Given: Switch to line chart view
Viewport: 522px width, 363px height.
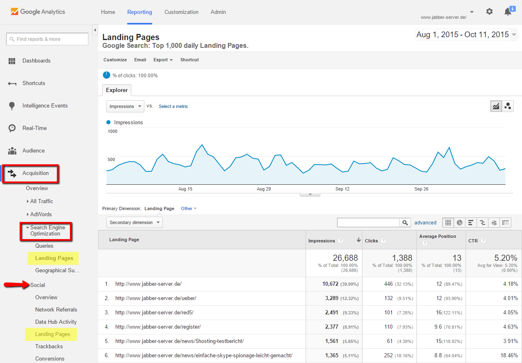Looking at the screenshot, I should point(496,106).
